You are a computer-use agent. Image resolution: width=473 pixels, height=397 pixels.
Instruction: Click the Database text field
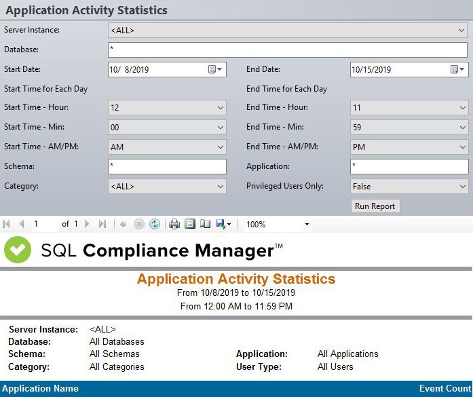[288, 50]
